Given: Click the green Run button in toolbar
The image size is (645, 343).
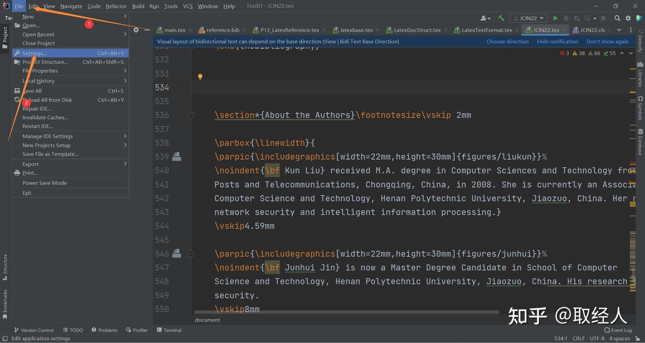Looking at the screenshot, I should [555, 18].
